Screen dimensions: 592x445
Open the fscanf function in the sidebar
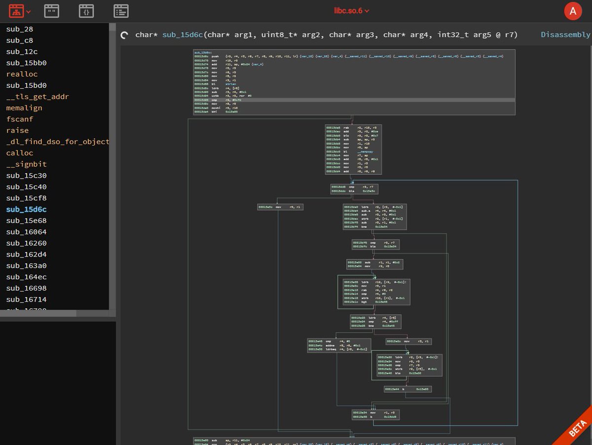[x=19, y=119]
